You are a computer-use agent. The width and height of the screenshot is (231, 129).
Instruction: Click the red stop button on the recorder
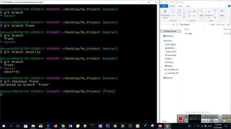click(x=180, y=119)
